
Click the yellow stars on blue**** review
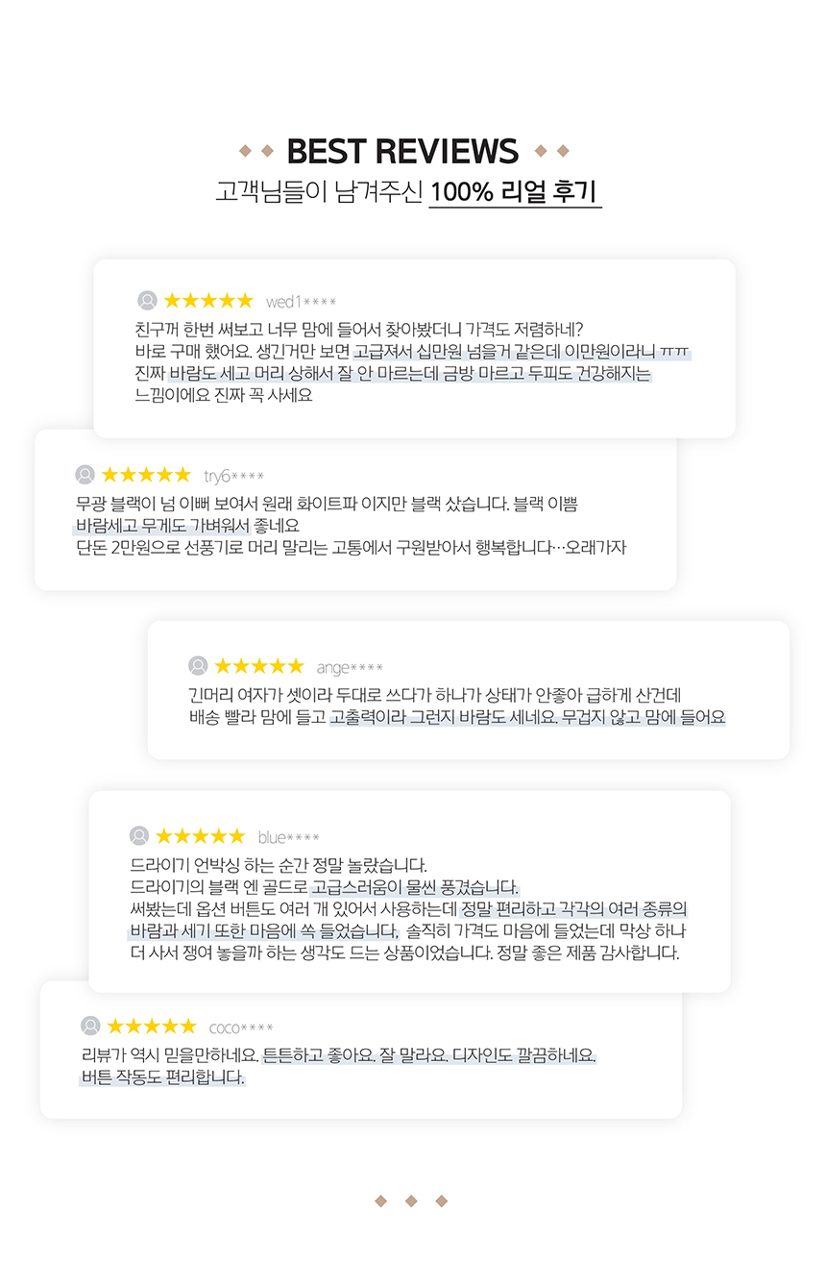point(200,836)
